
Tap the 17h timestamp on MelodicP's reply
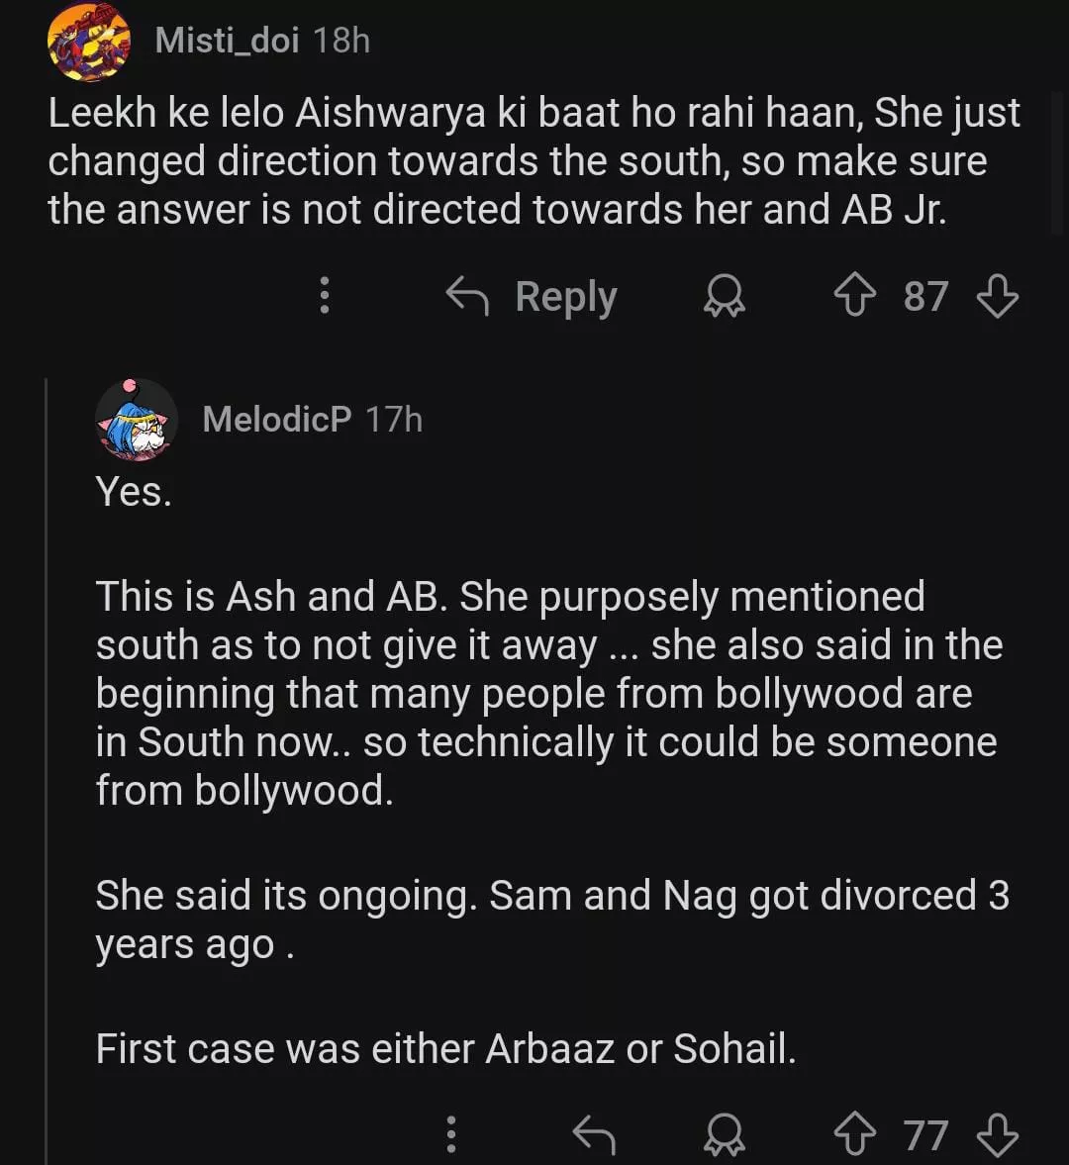point(394,419)
